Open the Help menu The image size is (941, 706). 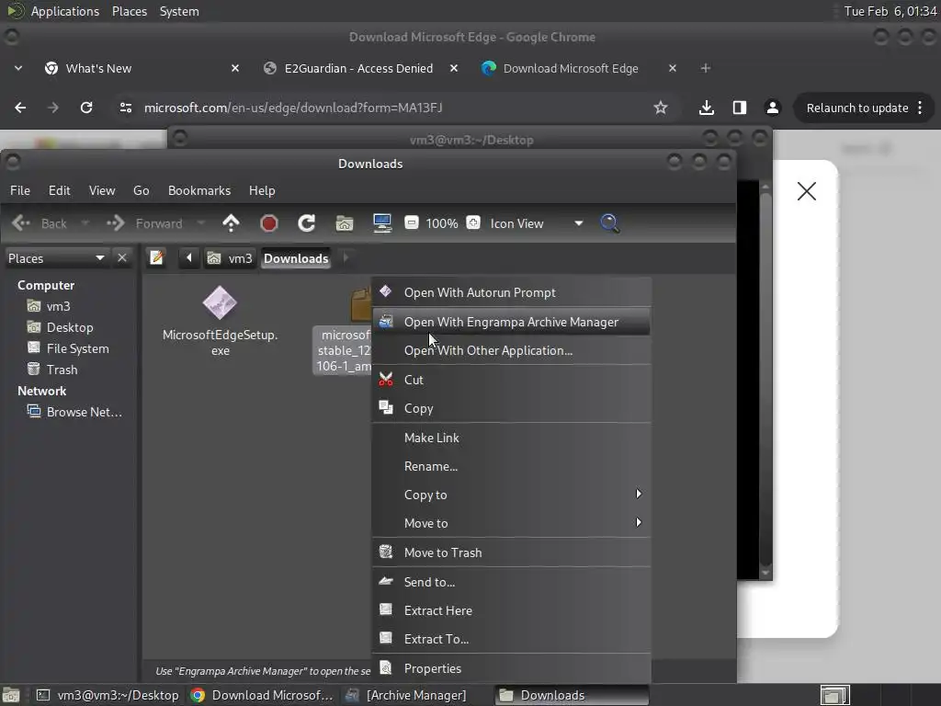tap(262, 190)
